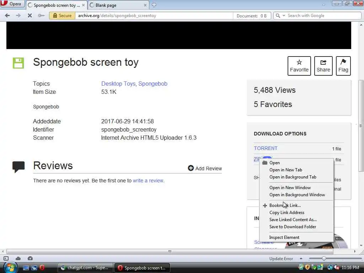This screenshot has width=364, height=273.
Task: Go forward with the forward arrow
Action: pyautogui.click(x=18, y=16)
